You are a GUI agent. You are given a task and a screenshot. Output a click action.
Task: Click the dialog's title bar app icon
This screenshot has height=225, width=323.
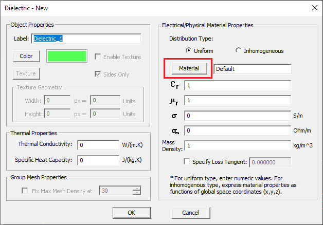(x=6, y=7)
